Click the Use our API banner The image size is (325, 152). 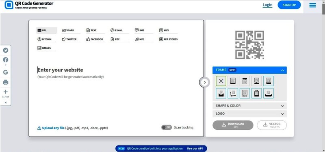point(161,148)
